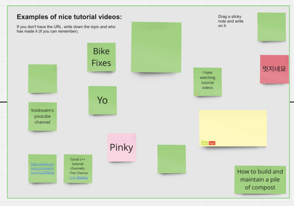Select the 'Yo' sticky note
This screenshot has height=206, width=294.
pyautogui.click(x=102, y=100)
